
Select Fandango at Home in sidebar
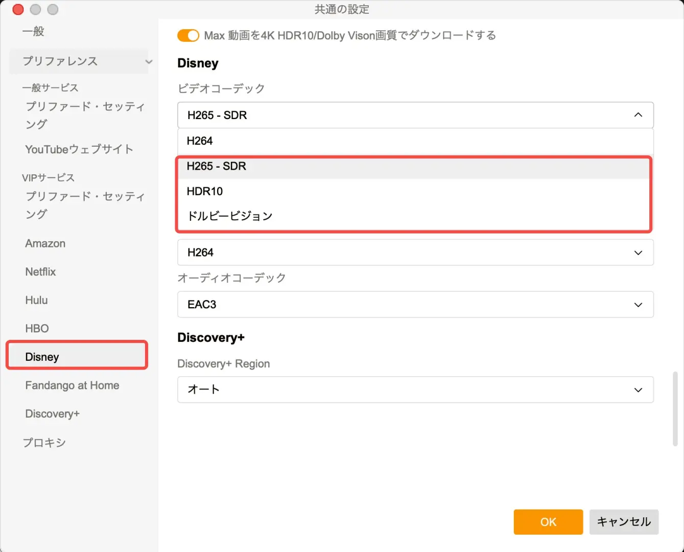point(72,385)
